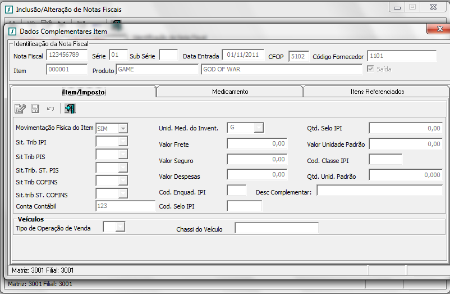Toggle the Saída checkbox
Screen dimensions: 450x294
click(370, 69)
